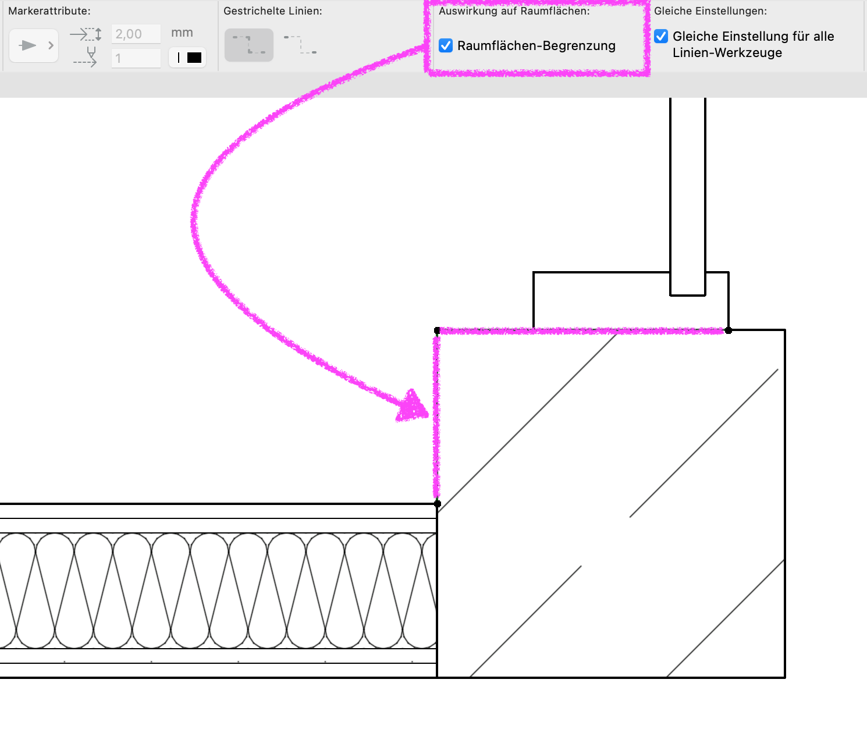The height and width of the screenshot is (754, 867).
Task: Click polyline end node on right
Action: [x=729, y=330]
